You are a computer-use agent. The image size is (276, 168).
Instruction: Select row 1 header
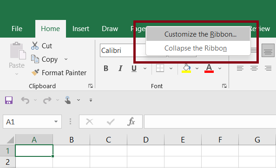[x=7, y=151]
